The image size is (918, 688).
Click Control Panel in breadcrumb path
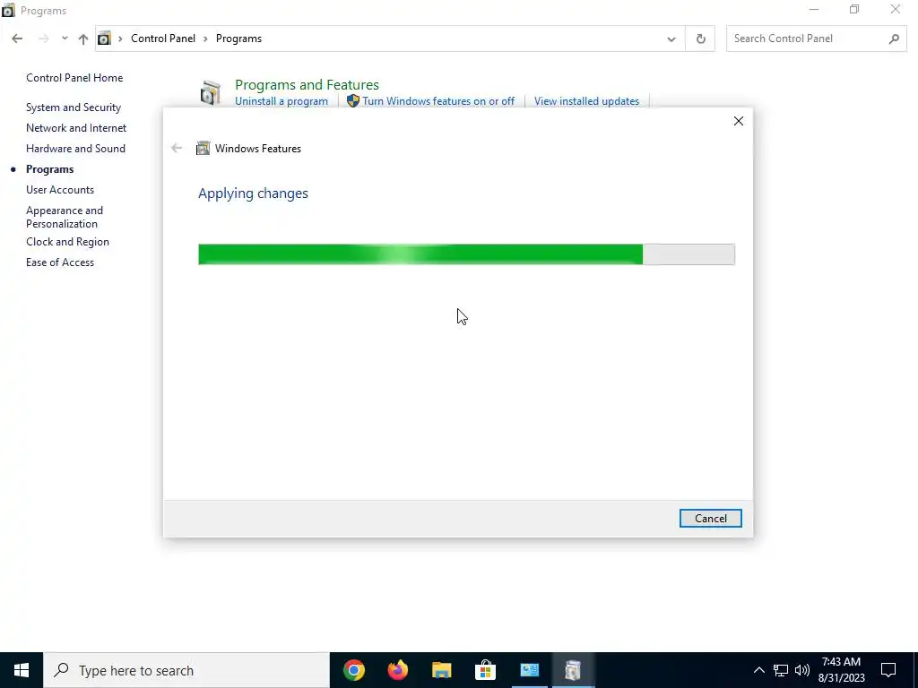tap(163, 39)
